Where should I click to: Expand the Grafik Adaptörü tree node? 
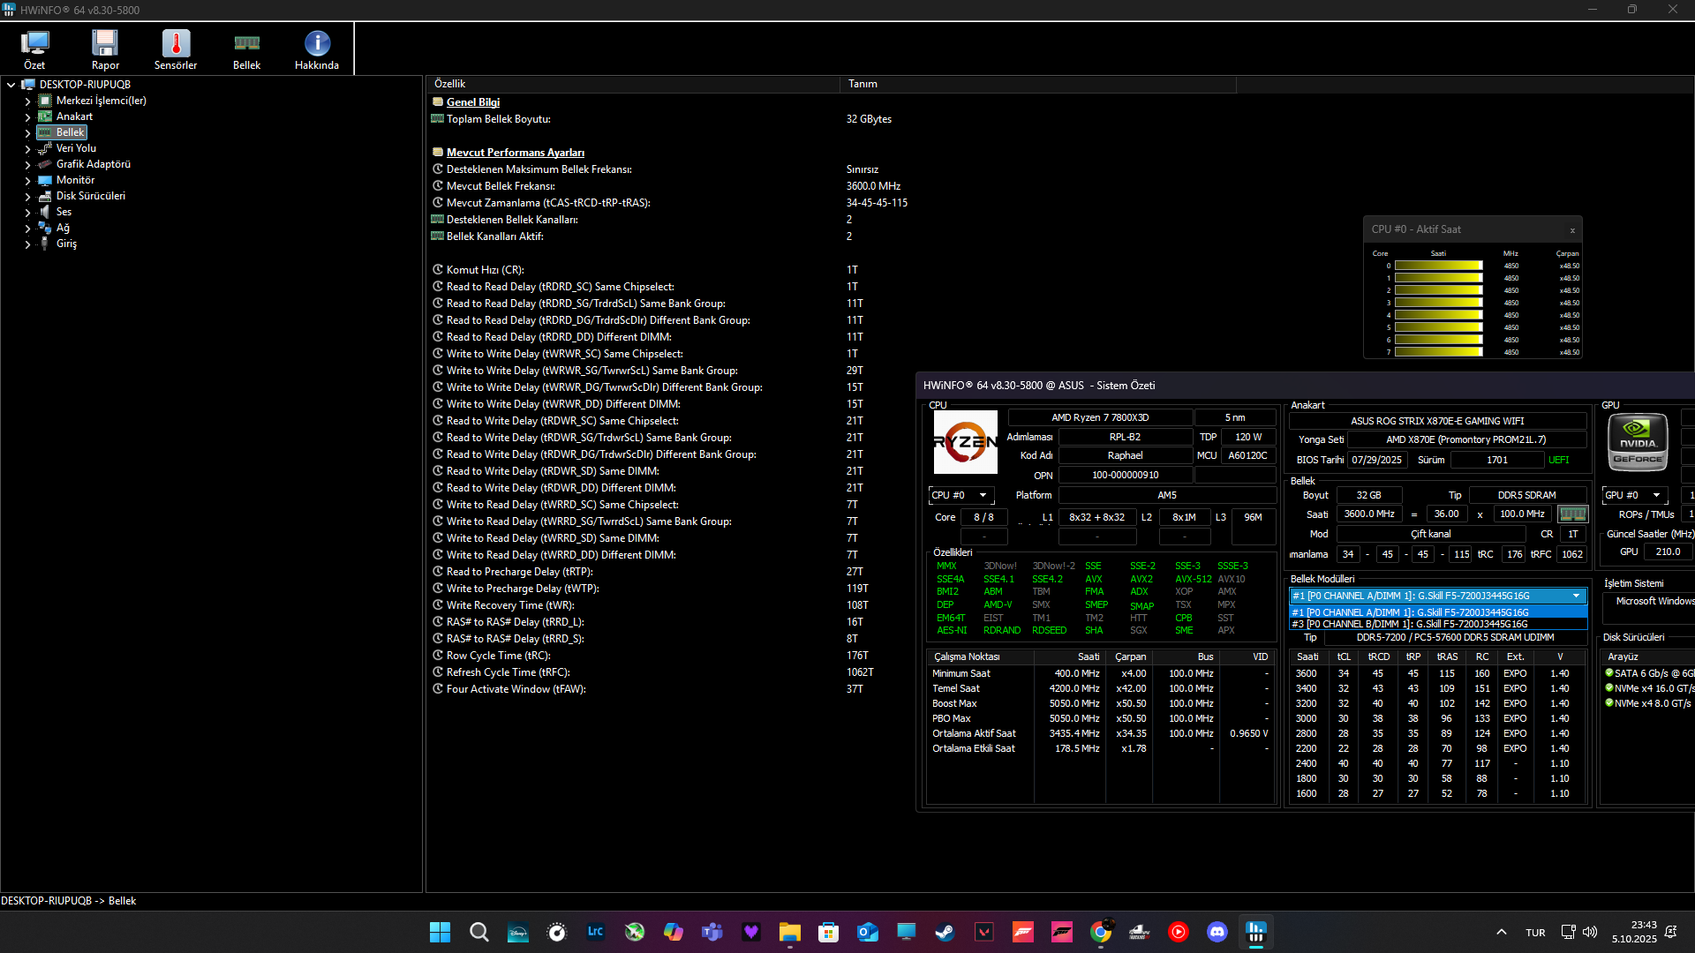click(x=27, y=165)
